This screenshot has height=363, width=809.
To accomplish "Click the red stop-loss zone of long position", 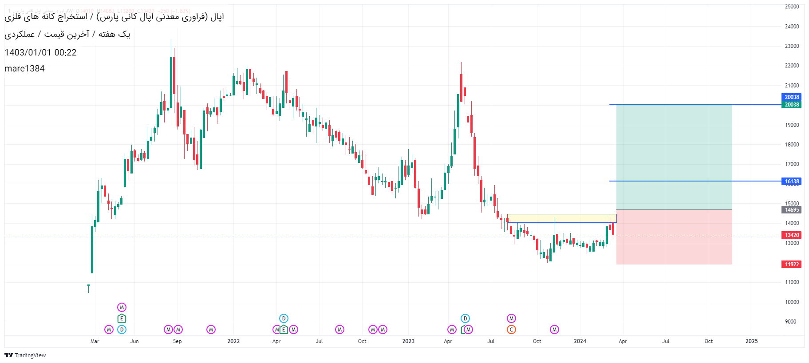I will pyautogui.click(x=674, y=237).
